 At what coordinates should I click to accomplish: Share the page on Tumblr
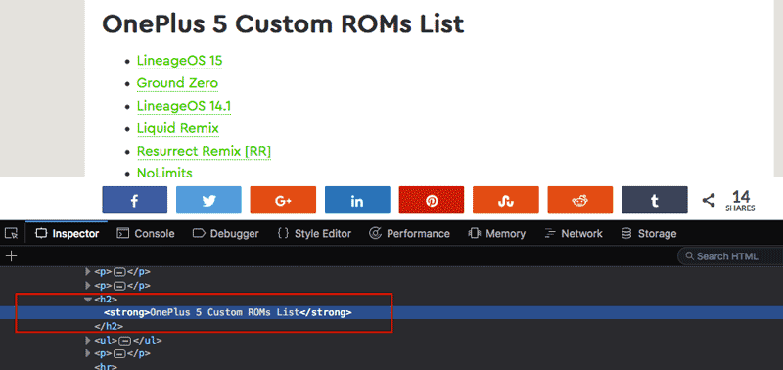(x=655, y=200)
